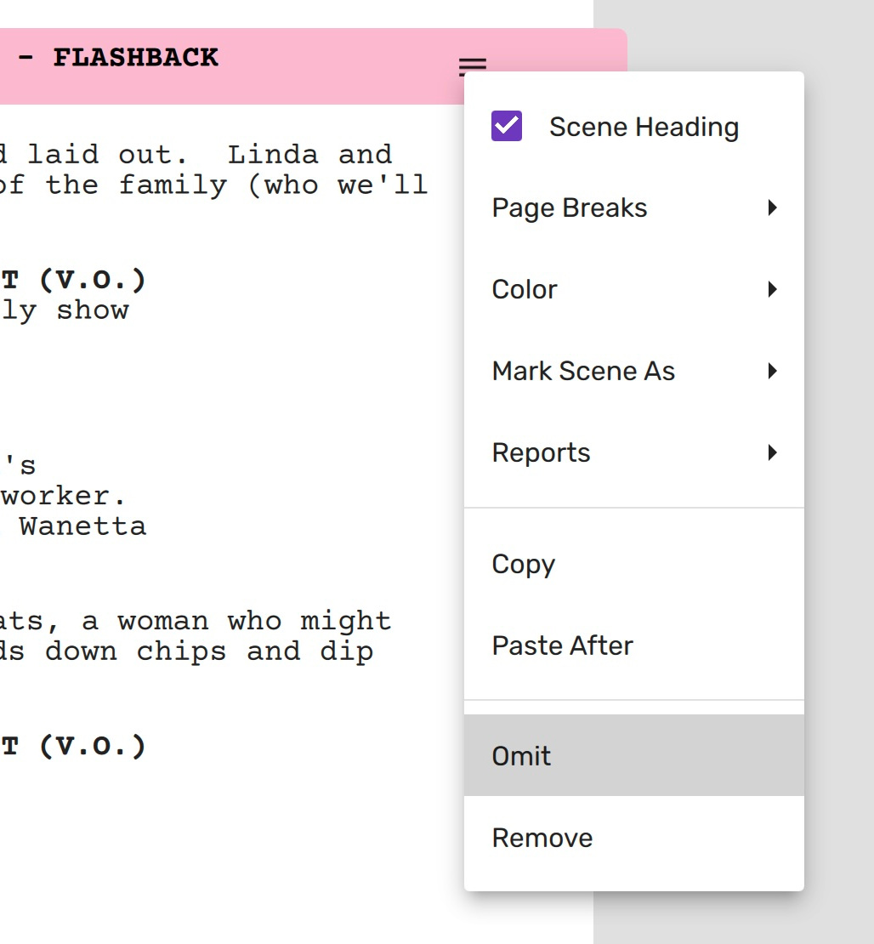Uncheck the Scene Heading checkbox
This screenshot has width=874, height=944.
pos(507,126)
